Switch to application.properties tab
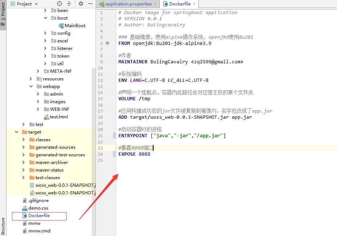Image resolution: width=337 pixels, height=236 pixels. point(128,4)
